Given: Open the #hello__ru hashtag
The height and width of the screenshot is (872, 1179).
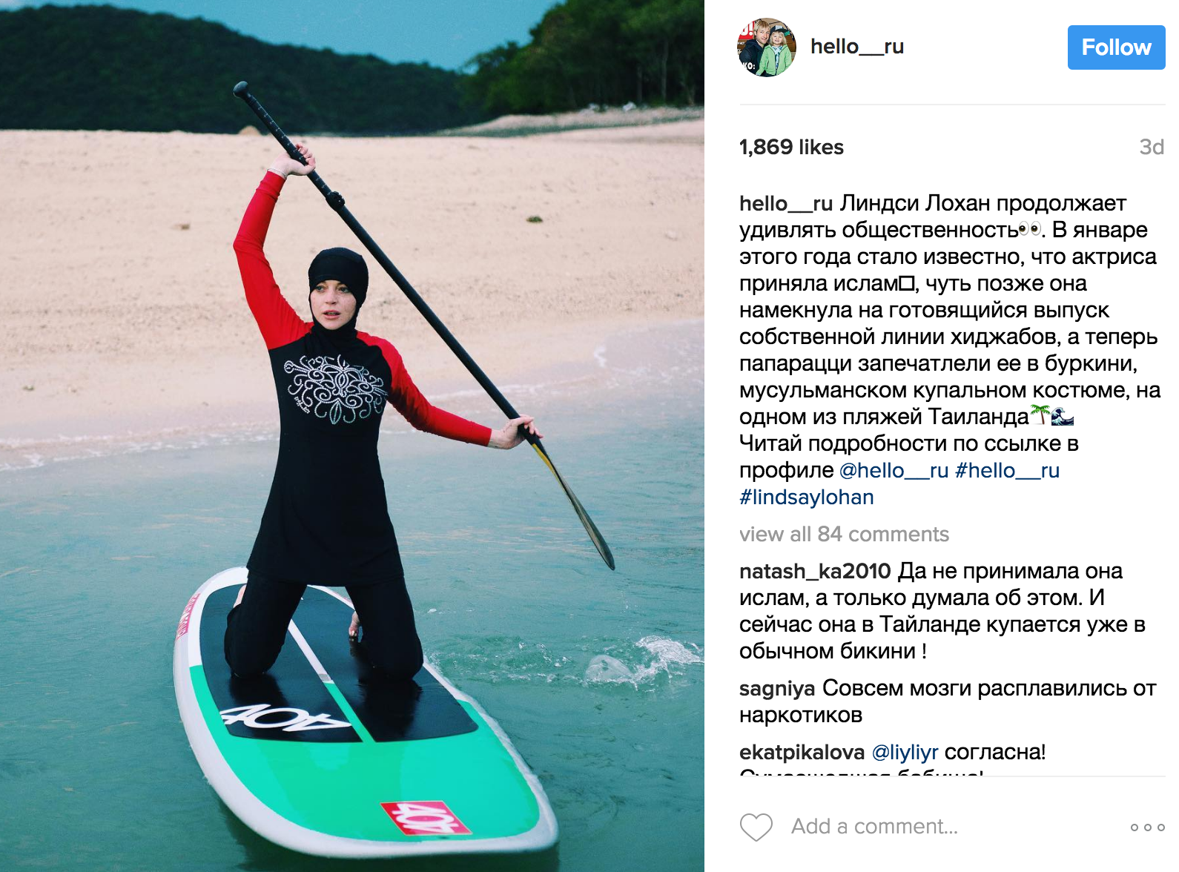Looking at the screenshot, I should point(1007,470).
